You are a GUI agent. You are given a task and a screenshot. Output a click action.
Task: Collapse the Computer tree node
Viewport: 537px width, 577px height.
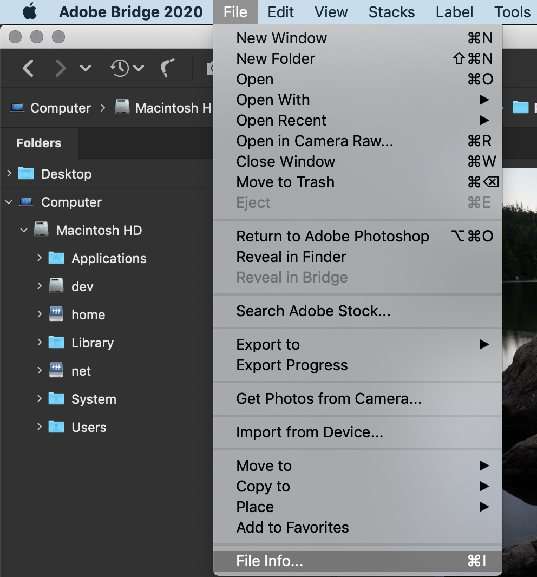(9, 202)
